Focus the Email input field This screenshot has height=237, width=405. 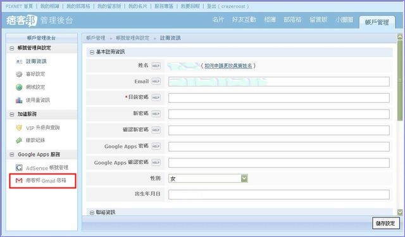point(279,82)
